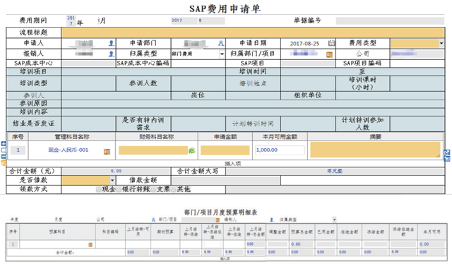Open browse icon in 预算科目 row 1
The image size is (452, 264).
[x=90, y=245]
